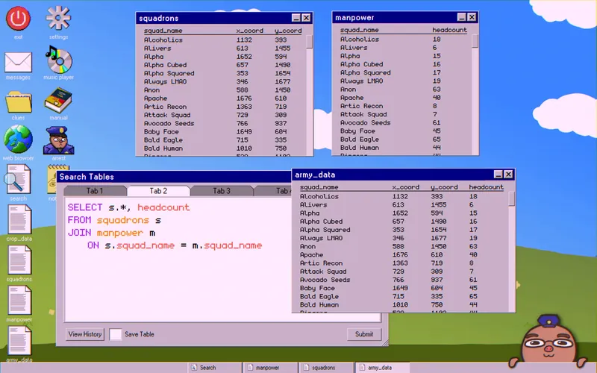This screenshot has width=597, height=373.
Task: Open the settings gear icon
Action: point(58,18)
